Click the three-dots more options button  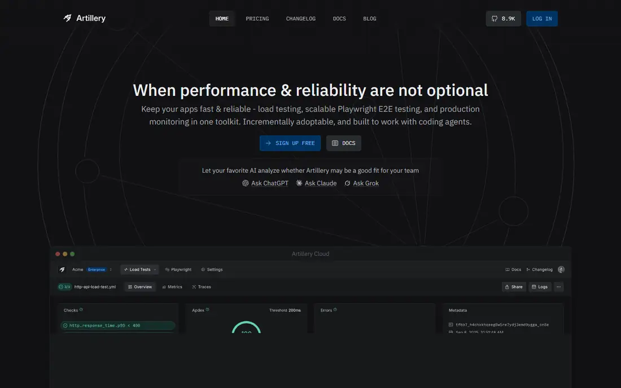pyautogui.click(x=558, y=286)
